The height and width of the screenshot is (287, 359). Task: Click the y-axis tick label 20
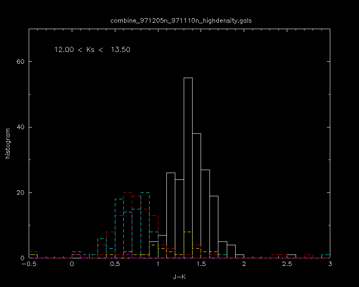(20, 192)
